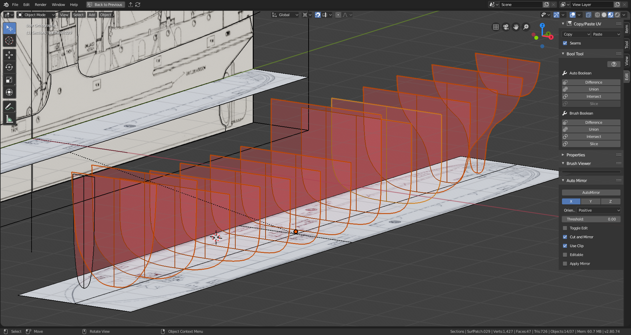Disable the Seams checkbox

[x=565, y=43]
